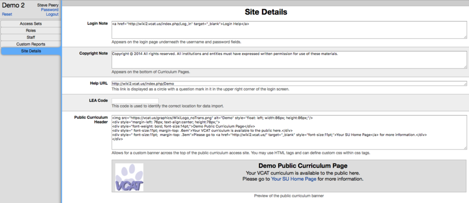
Task: Click the Steve Peery user name
Action: click(48, 5)
